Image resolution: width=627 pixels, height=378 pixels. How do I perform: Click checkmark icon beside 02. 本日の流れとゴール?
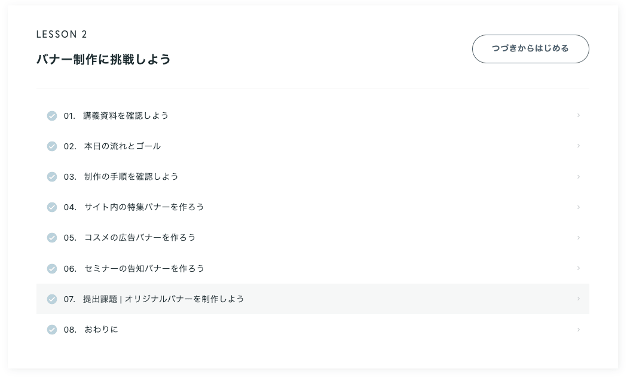tap(52, 146)
